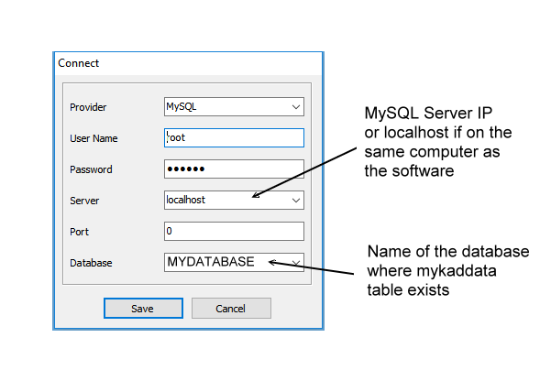Expand the Provider dropdown arrow
The width and height of the screenshot is (551, 370).
[x=295, y=107]
